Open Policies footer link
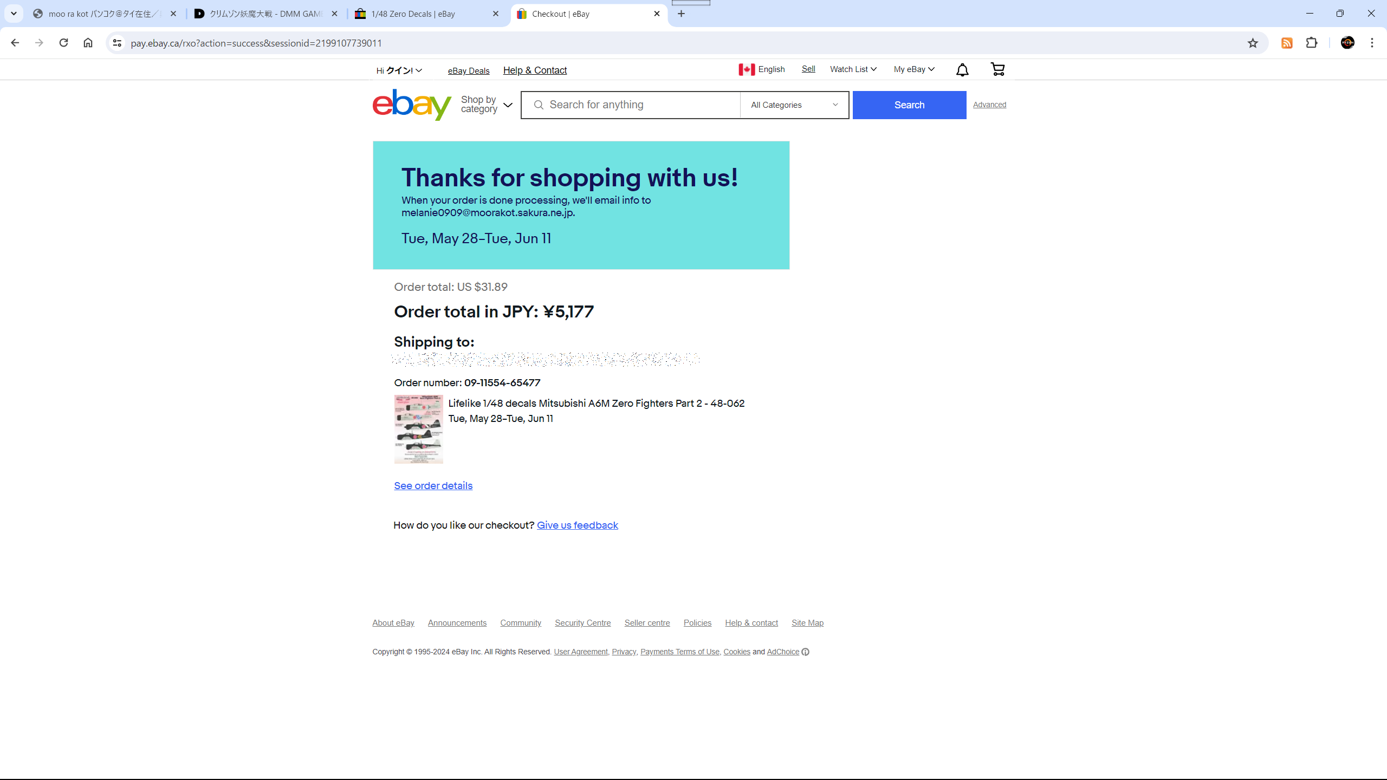1387x780 pixels. click(x=697, y=623)
